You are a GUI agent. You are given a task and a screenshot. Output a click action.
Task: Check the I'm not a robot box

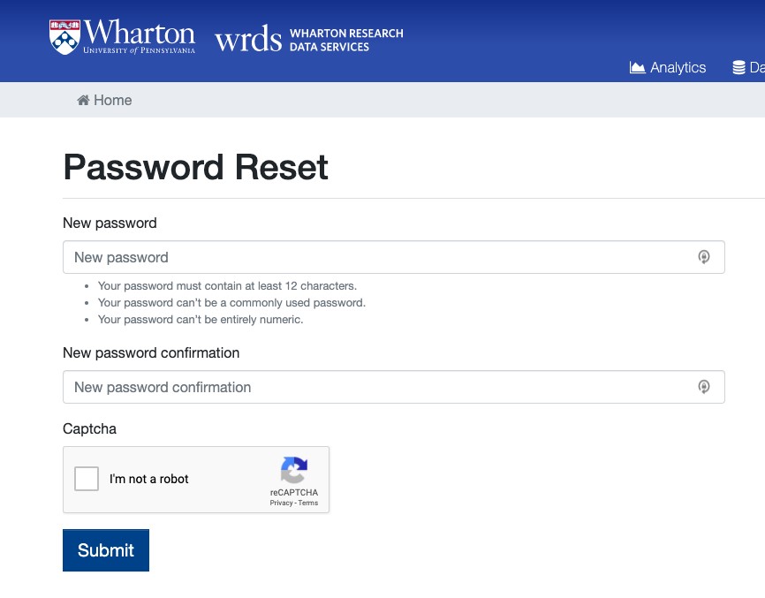pos(87,479)
